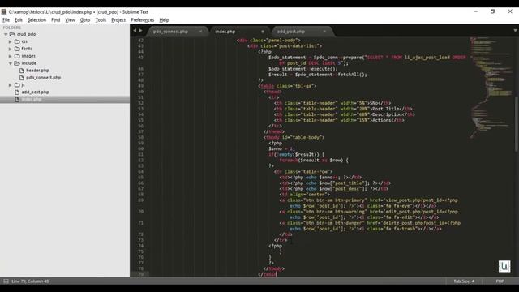Click the Line 79 Column status text
Image resolution: width=519 pixels, height=292 pixels.
pyautogui.click(x=30, y=281)
